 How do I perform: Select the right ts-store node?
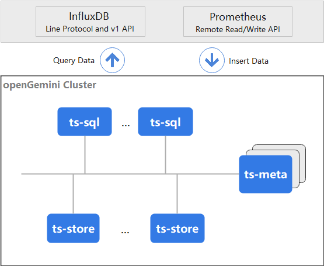click(177, 229)
